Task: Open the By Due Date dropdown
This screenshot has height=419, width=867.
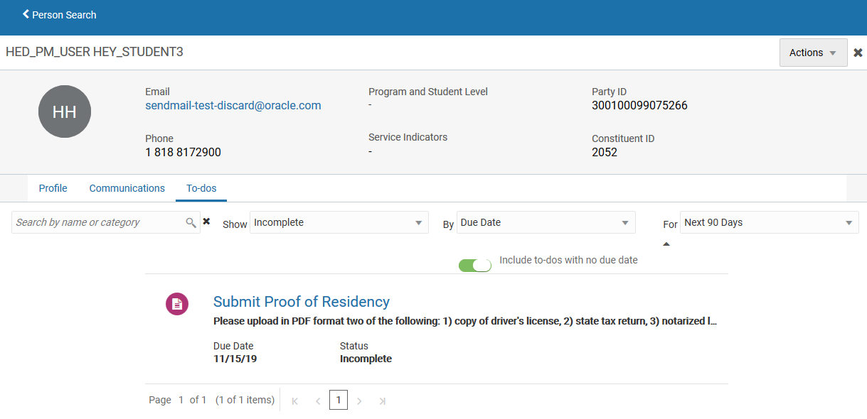Action: tap(545, 222)
